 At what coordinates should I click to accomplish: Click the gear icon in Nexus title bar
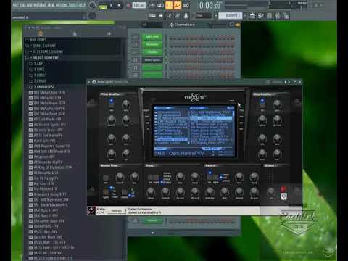94,82
